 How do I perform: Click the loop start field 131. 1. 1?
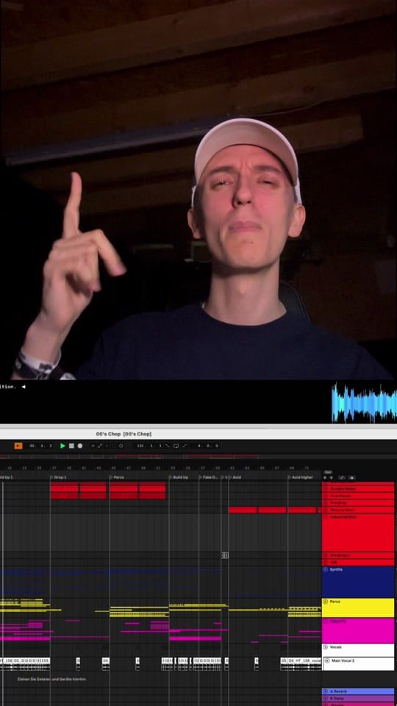149,446
